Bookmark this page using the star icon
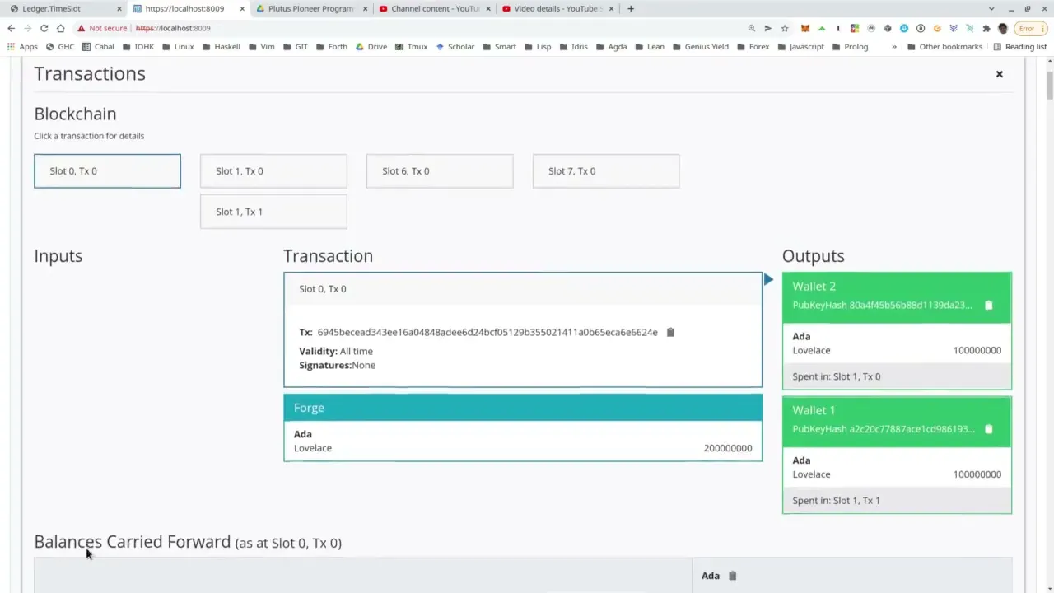The width and height of the screenshot is (1054, 593). click(785, 28)
